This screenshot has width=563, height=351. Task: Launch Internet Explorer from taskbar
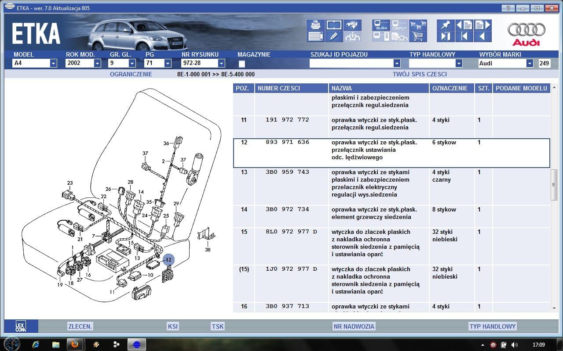point(36,344)
